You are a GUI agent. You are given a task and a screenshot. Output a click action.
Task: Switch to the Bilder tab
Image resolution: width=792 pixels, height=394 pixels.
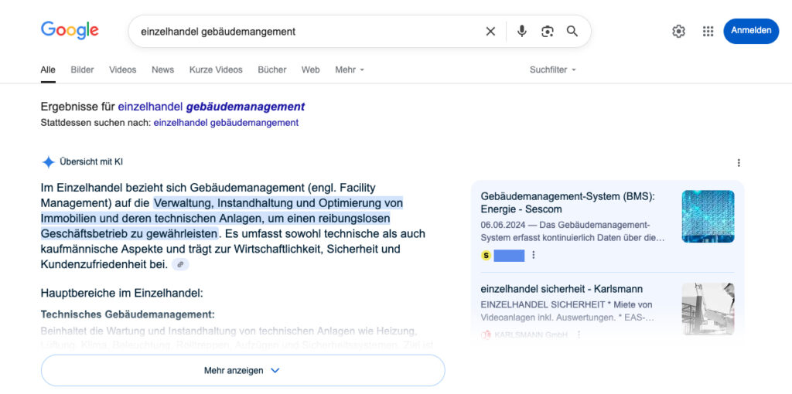click(82, 70)
